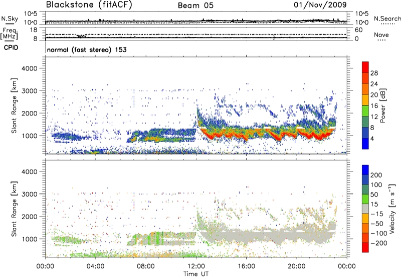This screenshot has width=401, height=277.
Task: Click the '12:00' time tick label
Action: [196, 266]
